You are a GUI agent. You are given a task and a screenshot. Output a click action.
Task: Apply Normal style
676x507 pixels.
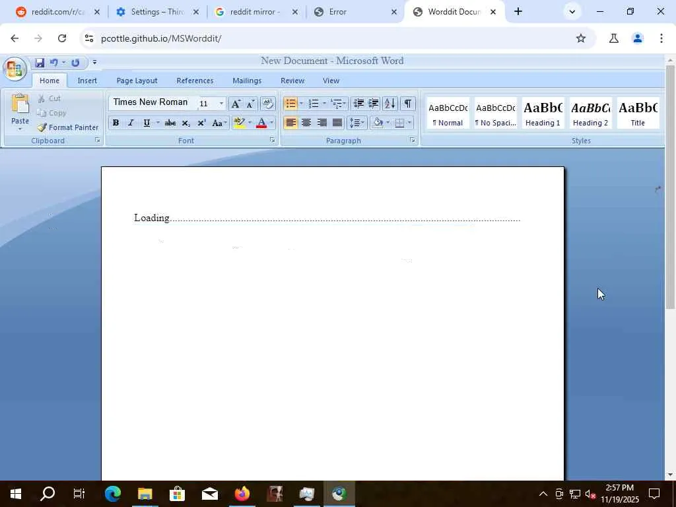(448, 113)
